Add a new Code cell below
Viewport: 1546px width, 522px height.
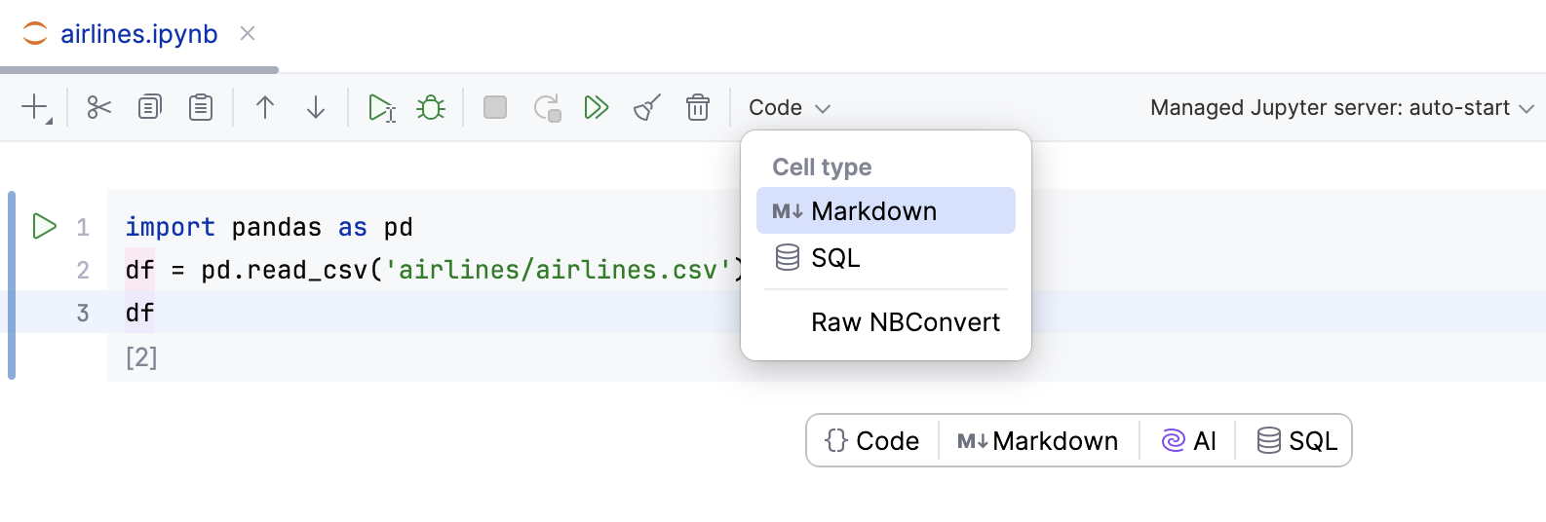point(872,441)
